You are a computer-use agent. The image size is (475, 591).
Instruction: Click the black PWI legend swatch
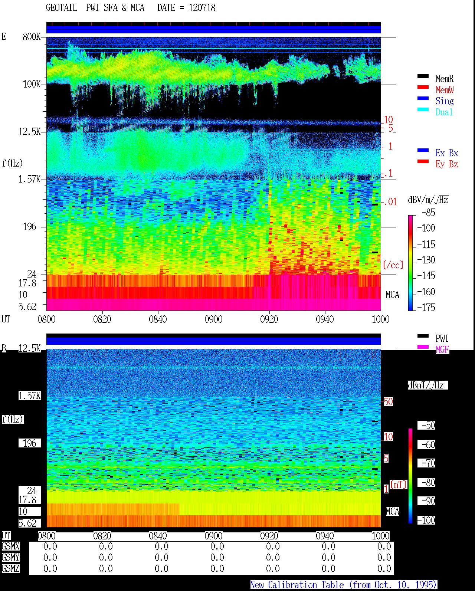point(423,336)
